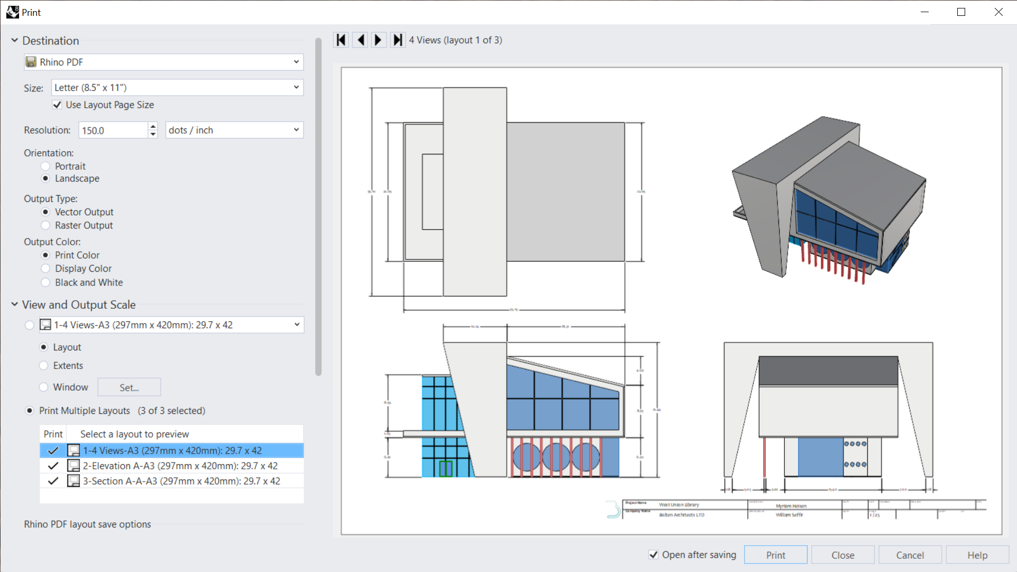Go to first layout page
This screenshot has height=572, width=1017.
341,40
